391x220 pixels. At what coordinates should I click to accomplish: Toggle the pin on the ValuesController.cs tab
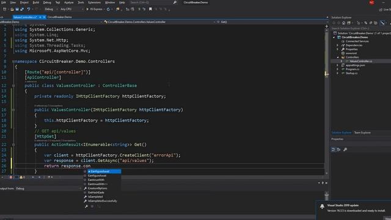[40, 17]
